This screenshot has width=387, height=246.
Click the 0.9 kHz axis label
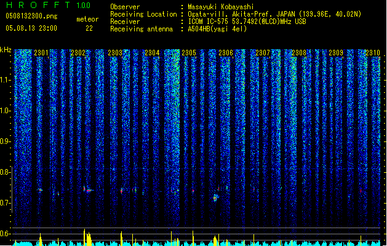[x=6, y=141]
